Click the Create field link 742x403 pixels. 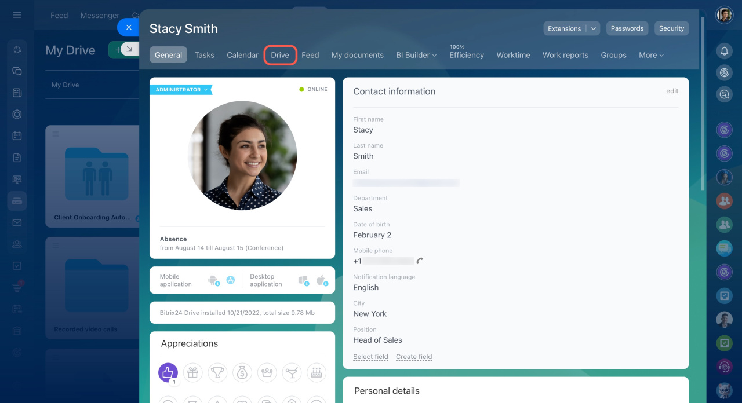pyautogui.click(x=414, y=357)
